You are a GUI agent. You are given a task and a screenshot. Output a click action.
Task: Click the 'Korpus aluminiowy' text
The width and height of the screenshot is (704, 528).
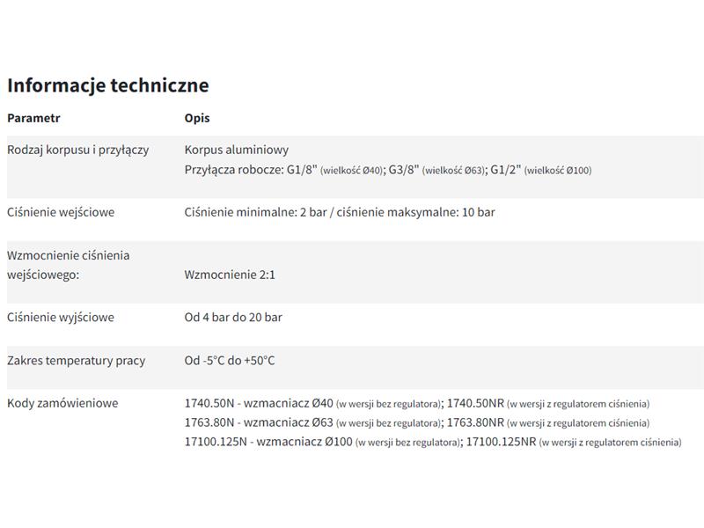[x=237, y=150]
